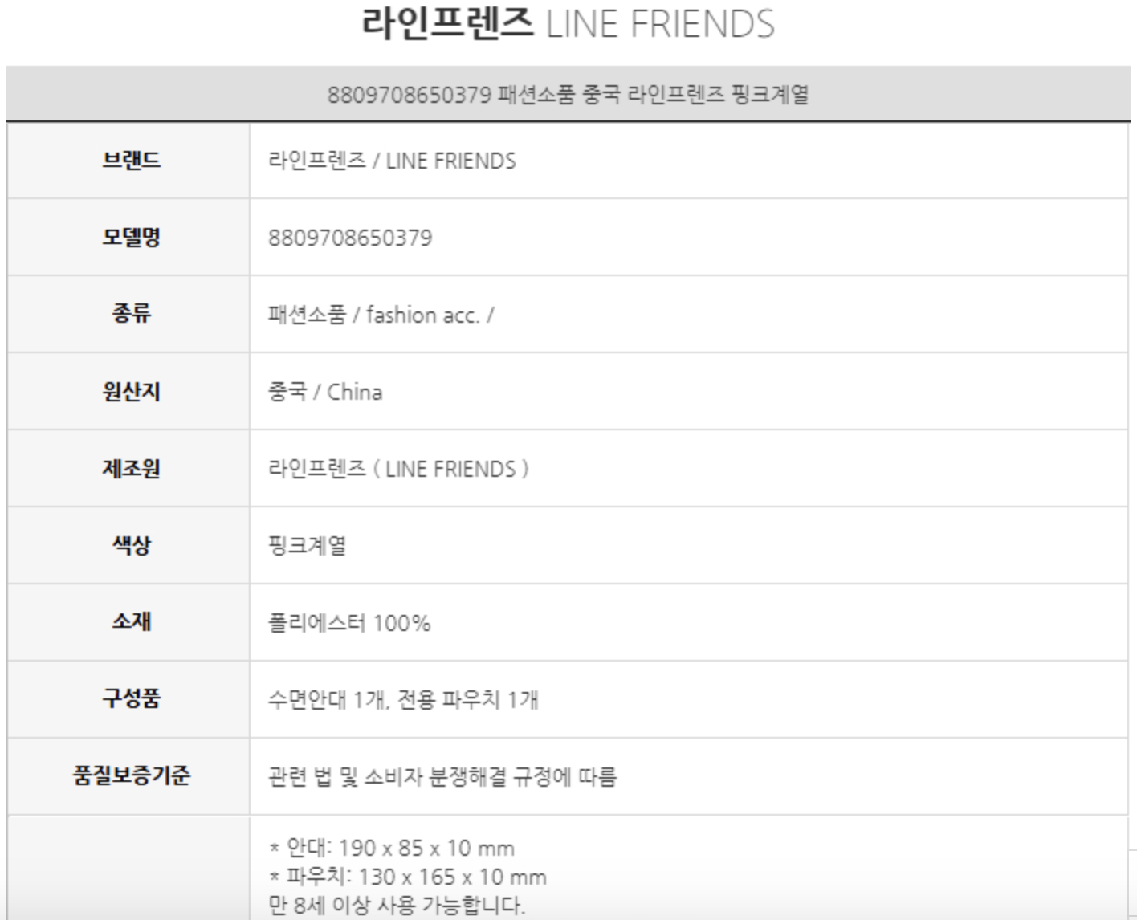Select the 브랜드 row label
The width and height of the screenshot is (1137, 920).
click(x=131, y=161)
